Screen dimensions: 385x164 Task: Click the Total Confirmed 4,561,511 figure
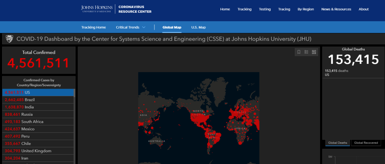[38, 63]
